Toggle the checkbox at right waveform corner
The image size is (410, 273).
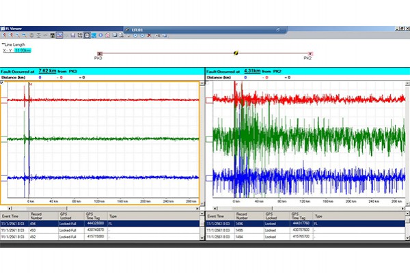point(208,83)
